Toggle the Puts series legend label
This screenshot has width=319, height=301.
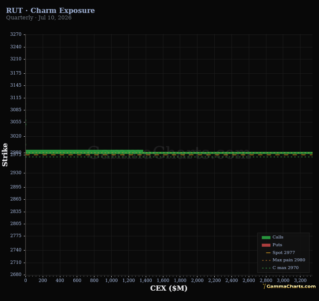coord(277,245)
